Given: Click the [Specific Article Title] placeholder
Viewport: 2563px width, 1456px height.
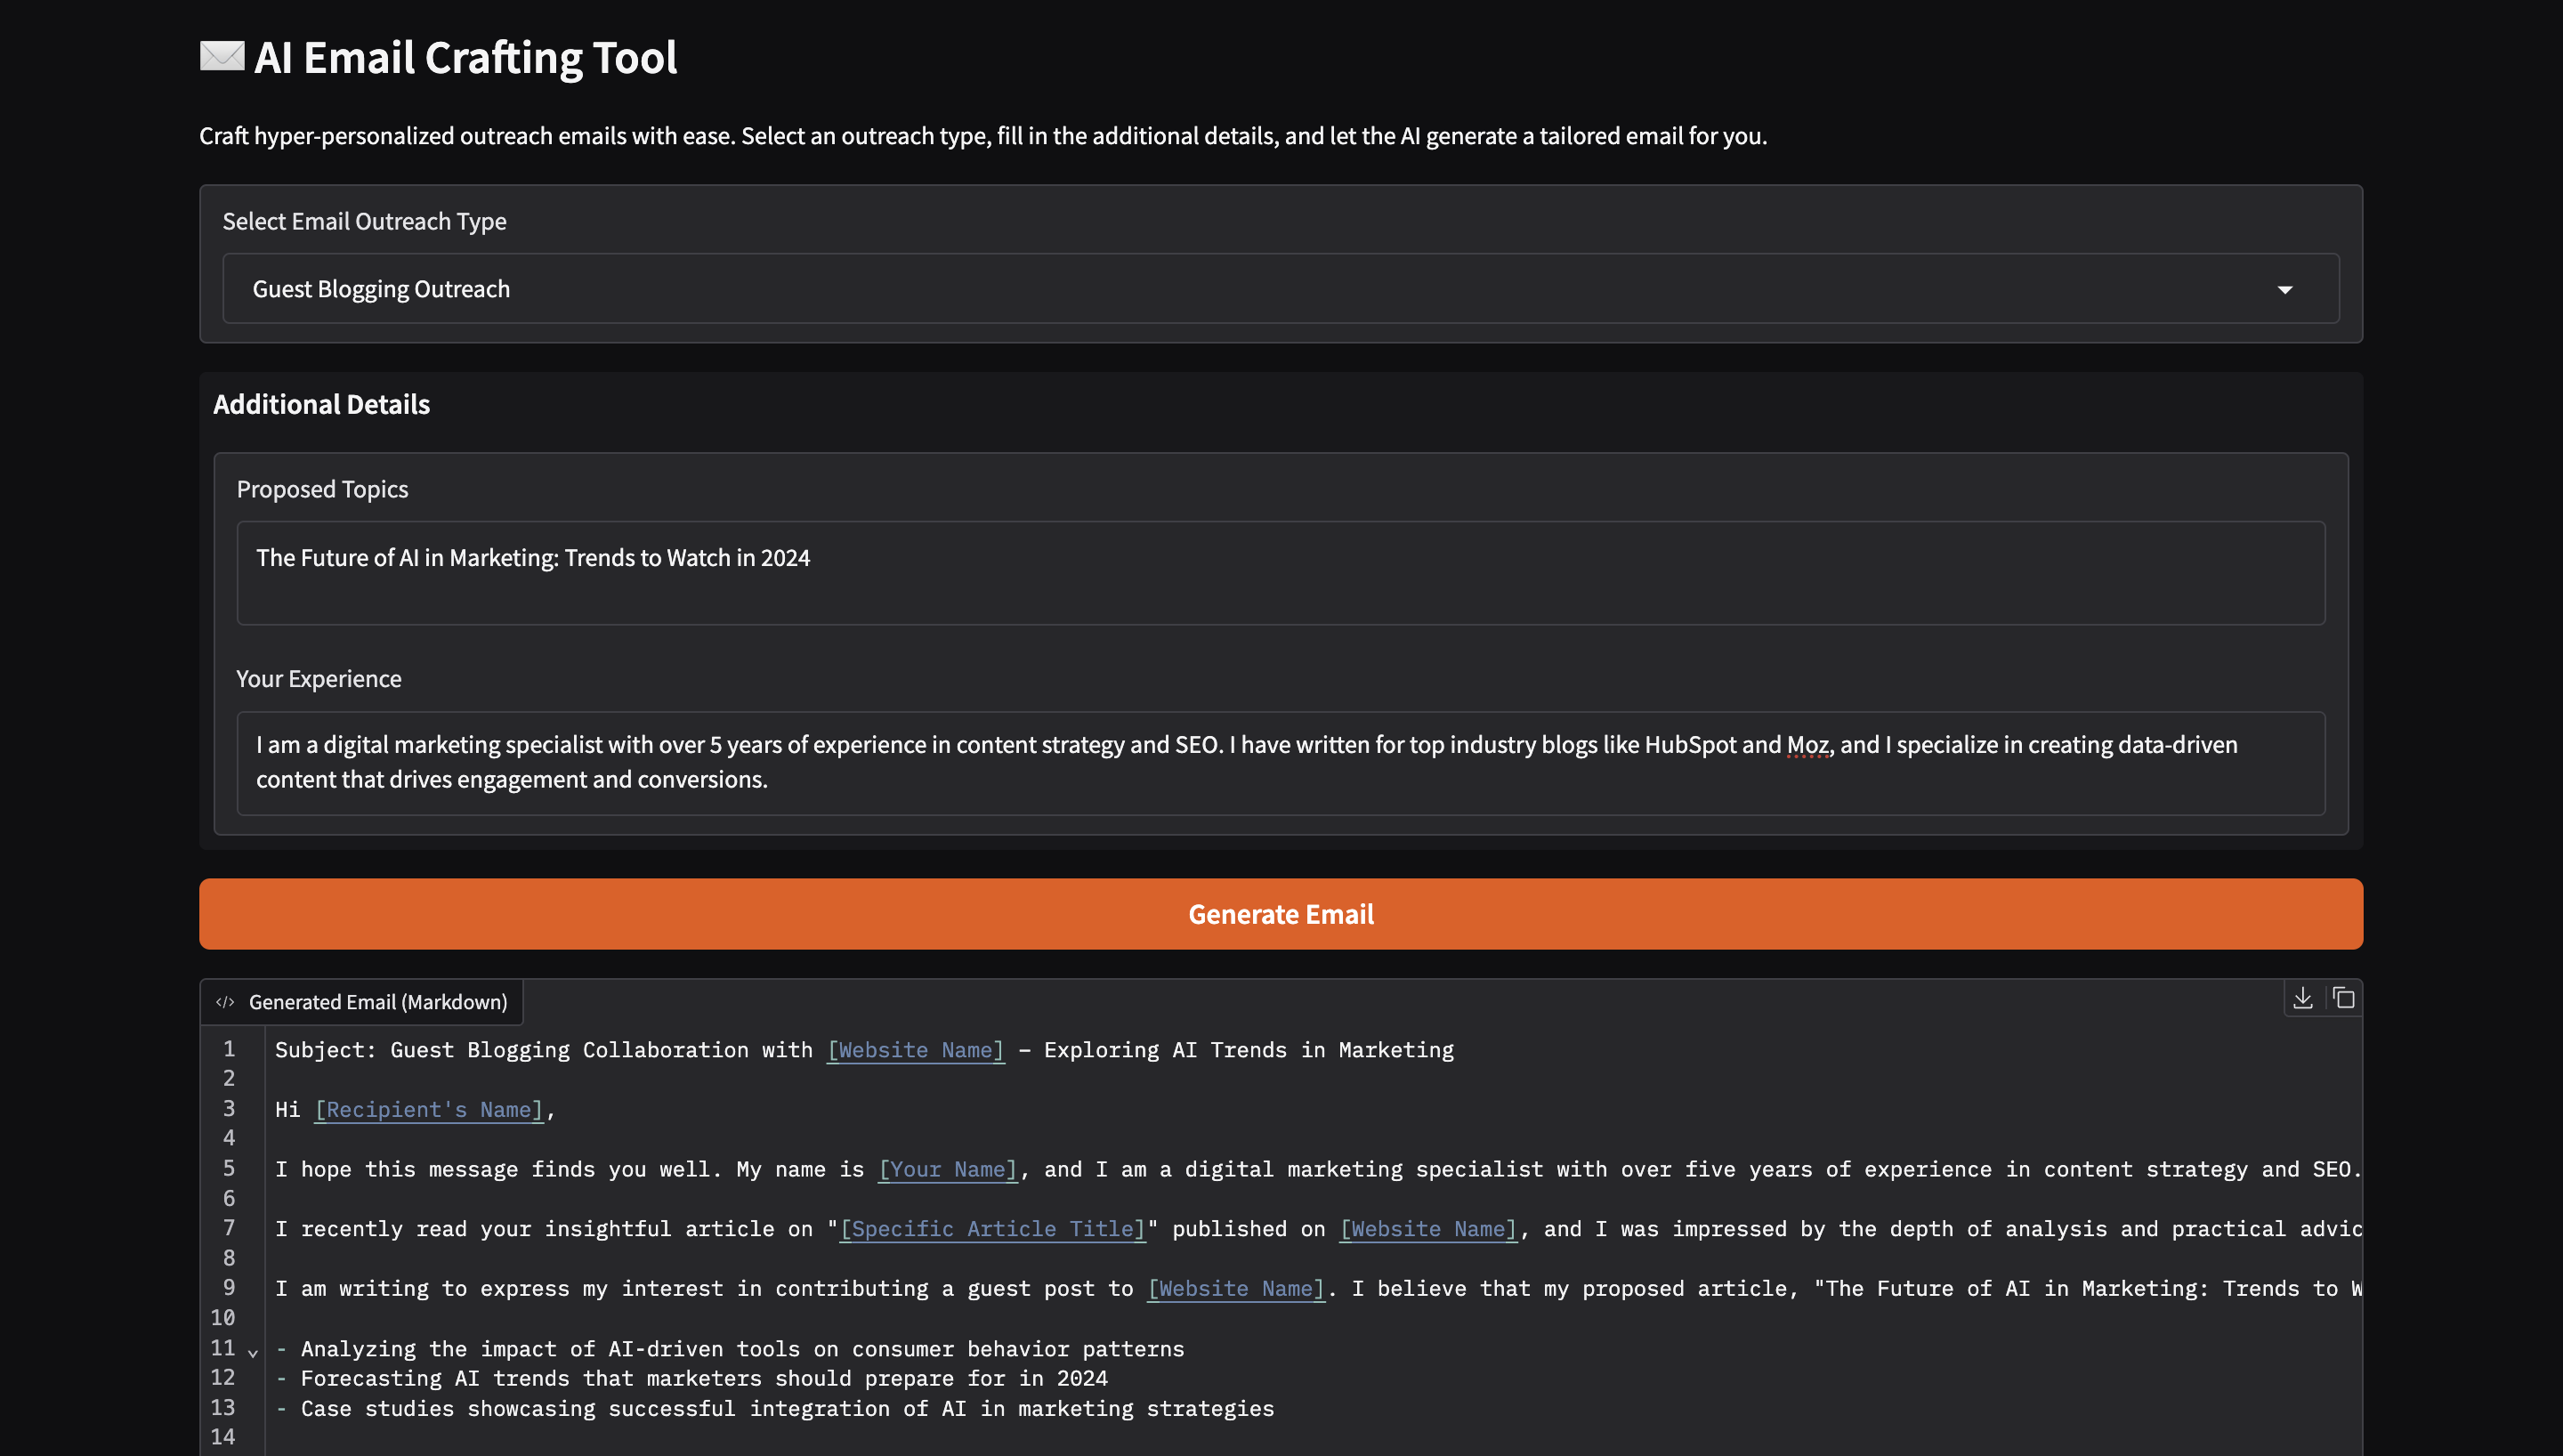Looking at the screenshot, I should (x=992, y=1229).
